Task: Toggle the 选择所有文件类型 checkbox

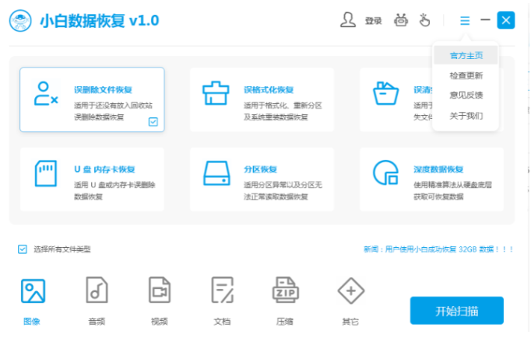Action: (23, 249)
